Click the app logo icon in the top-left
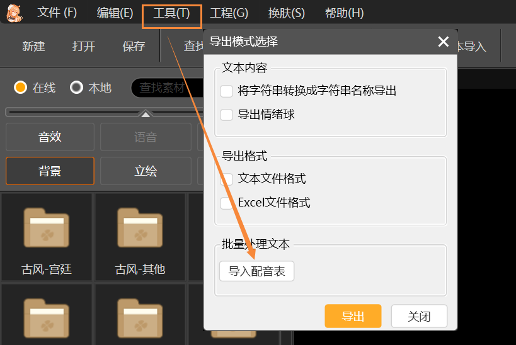Screen dimensions: 516x345 [12, 12]
